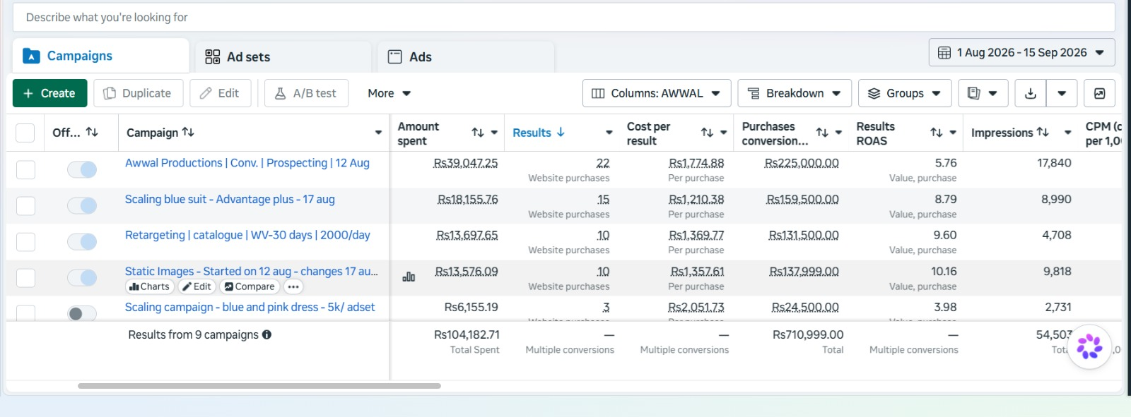Open the Ads tab
Screen dimensions: 1131x417
click(x=466, y=56)
